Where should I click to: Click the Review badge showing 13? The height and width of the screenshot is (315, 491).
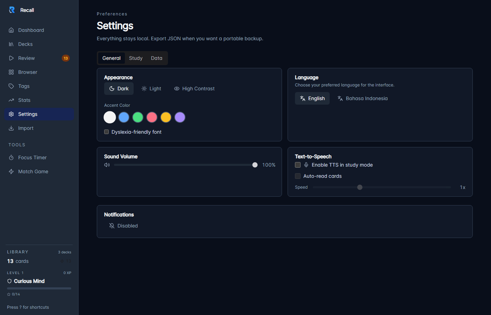(66, 58)
